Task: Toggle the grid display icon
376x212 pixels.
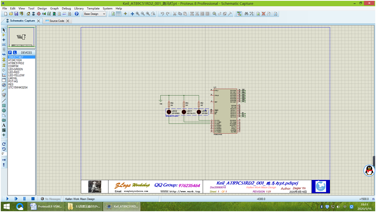Action: [118, 14]
